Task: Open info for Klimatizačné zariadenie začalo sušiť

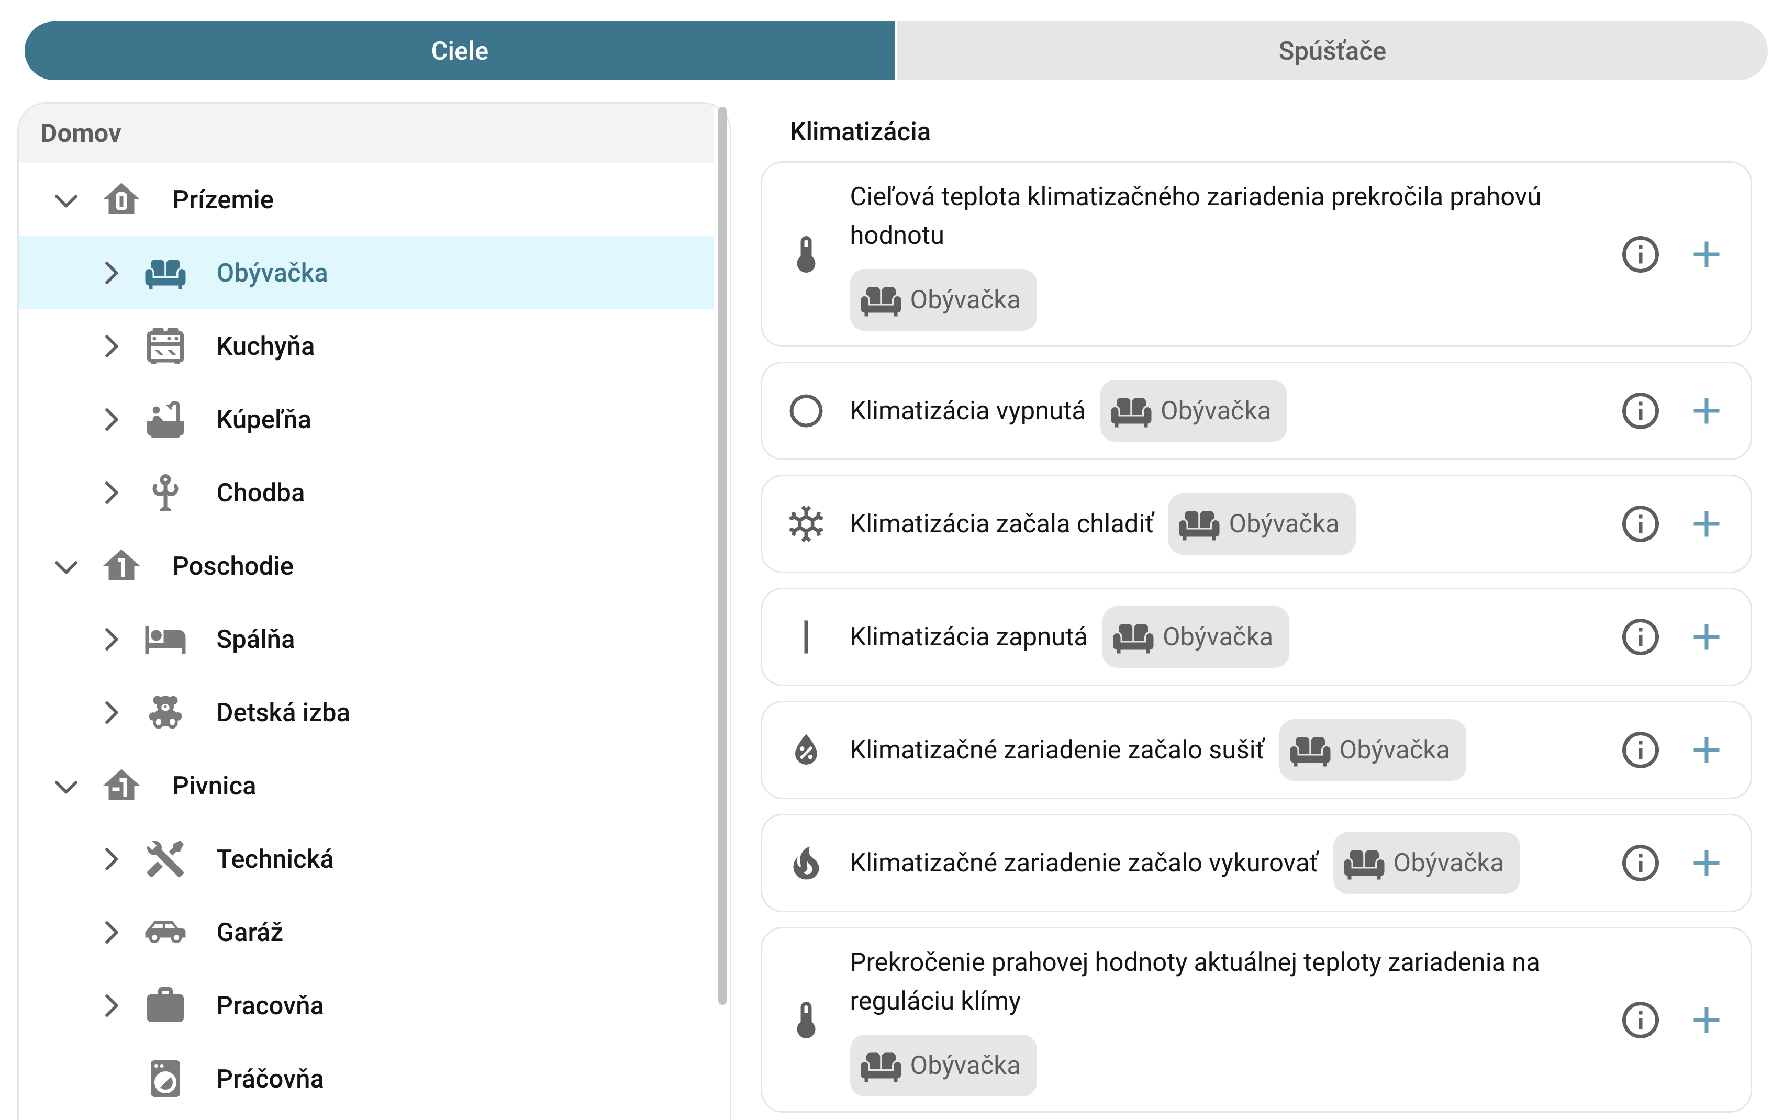Action: click(x=1640, y=750)
